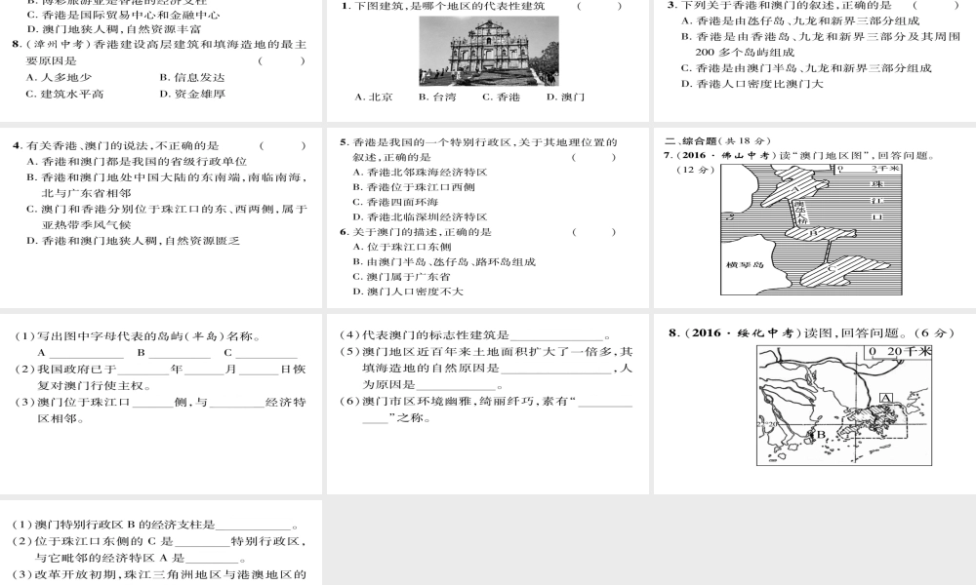
Task: Select option A. 香港是由氹仔岛、九龙和新界三部分组成
Action: (x=800, y=21)
